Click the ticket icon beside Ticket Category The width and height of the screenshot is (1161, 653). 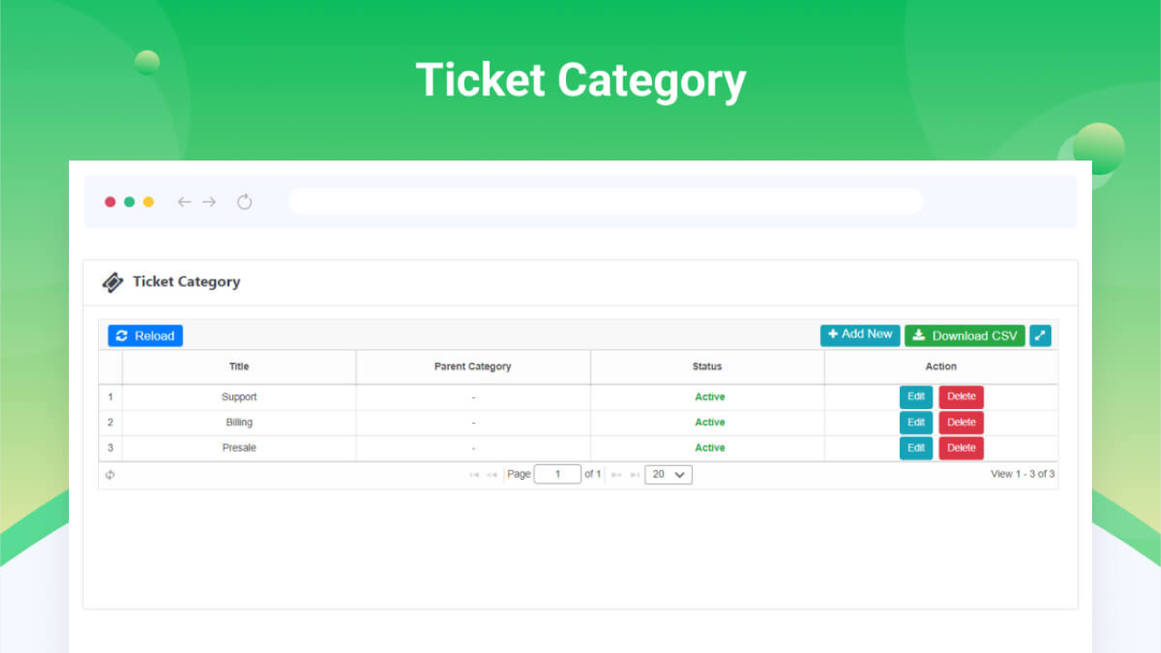112,282
